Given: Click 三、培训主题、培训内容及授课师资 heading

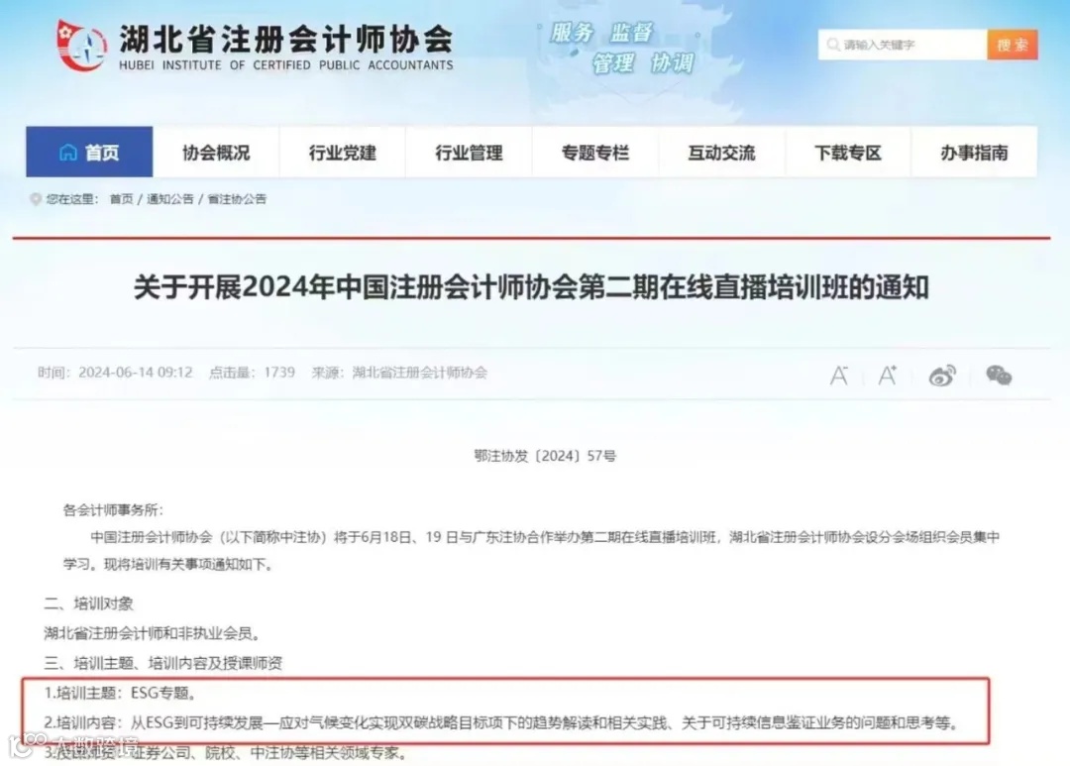Looking at the screenshot, I should (x=163, y=663).
